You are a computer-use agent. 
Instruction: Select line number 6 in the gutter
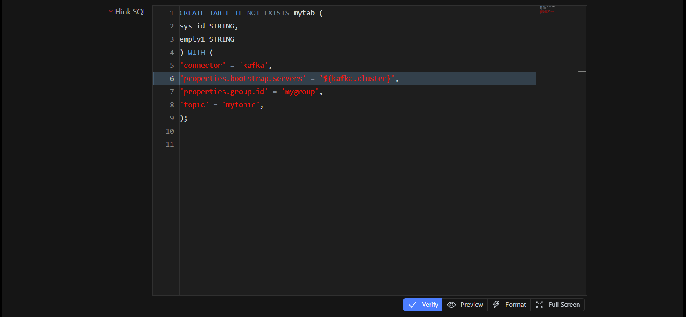click(x=172, y=79)
